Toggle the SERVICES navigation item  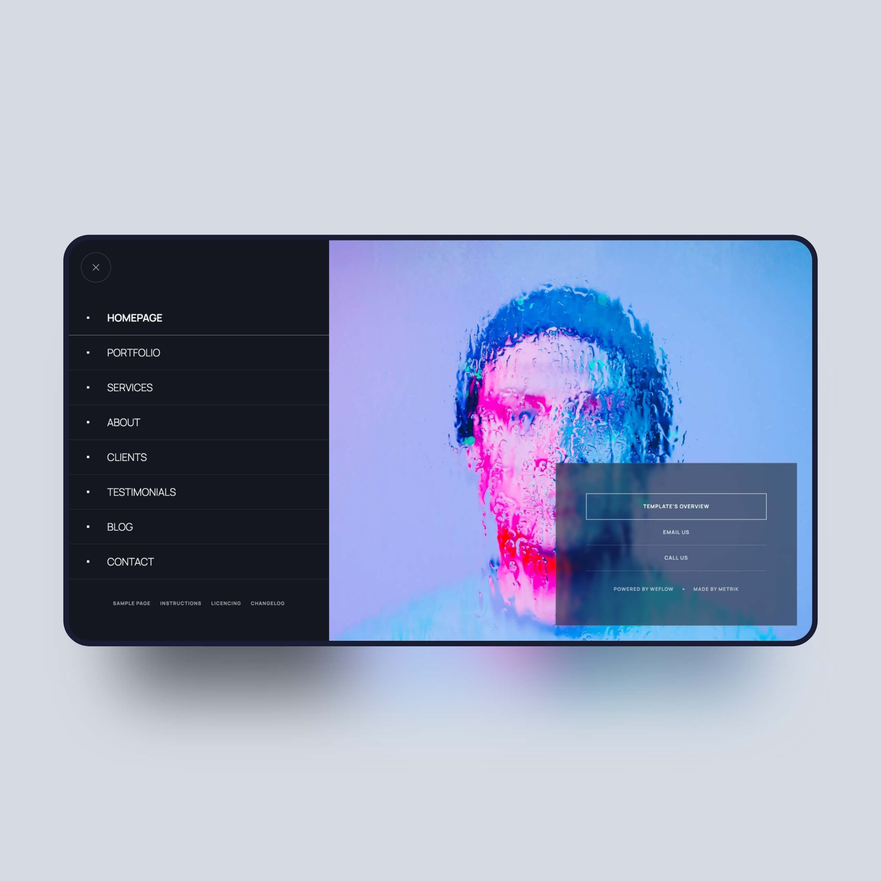130,387
